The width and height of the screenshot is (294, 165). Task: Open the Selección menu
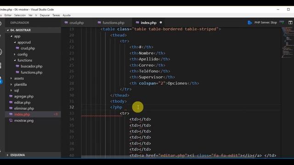coord(20,15)
